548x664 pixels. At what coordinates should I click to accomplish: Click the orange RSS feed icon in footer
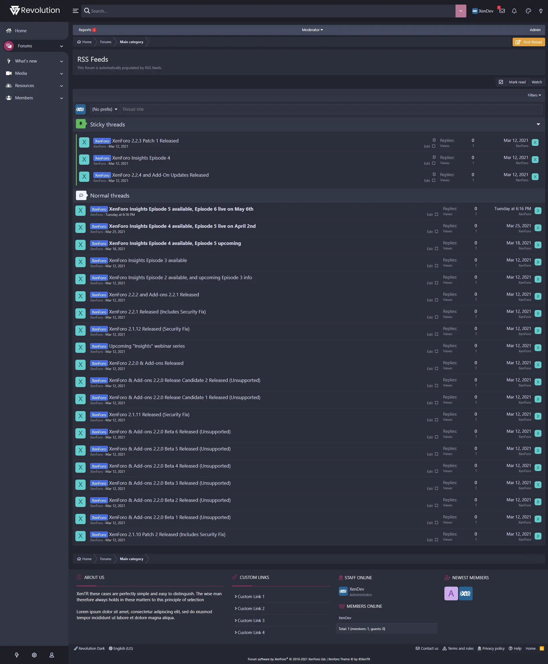coord(542,649)
